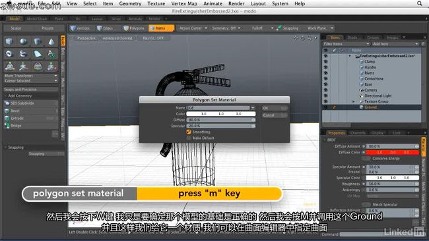Toggle the Smoothing checkbox
The height and width of the screenshot is (241, 429).
point(189,132)
